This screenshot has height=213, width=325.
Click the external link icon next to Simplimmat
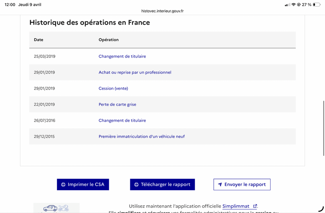(x=255, y=206)
